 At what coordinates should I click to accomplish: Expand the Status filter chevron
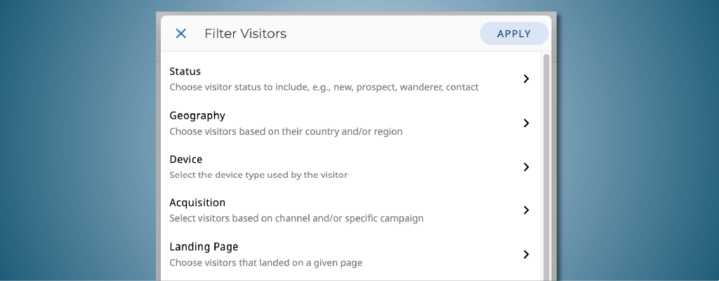click(x=526, y=79)
